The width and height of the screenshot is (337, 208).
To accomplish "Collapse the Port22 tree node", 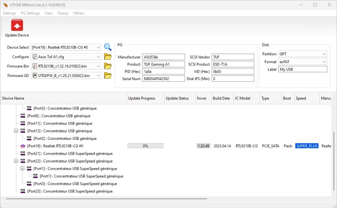I will coord(16,161).
